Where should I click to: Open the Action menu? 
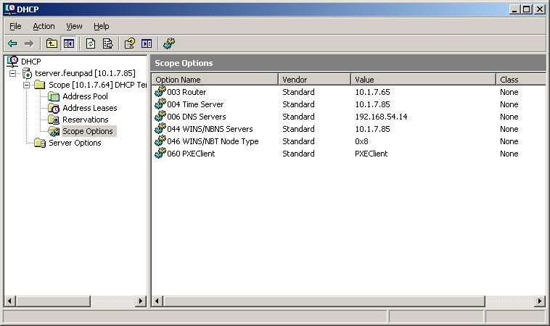(x=44, y=26)
